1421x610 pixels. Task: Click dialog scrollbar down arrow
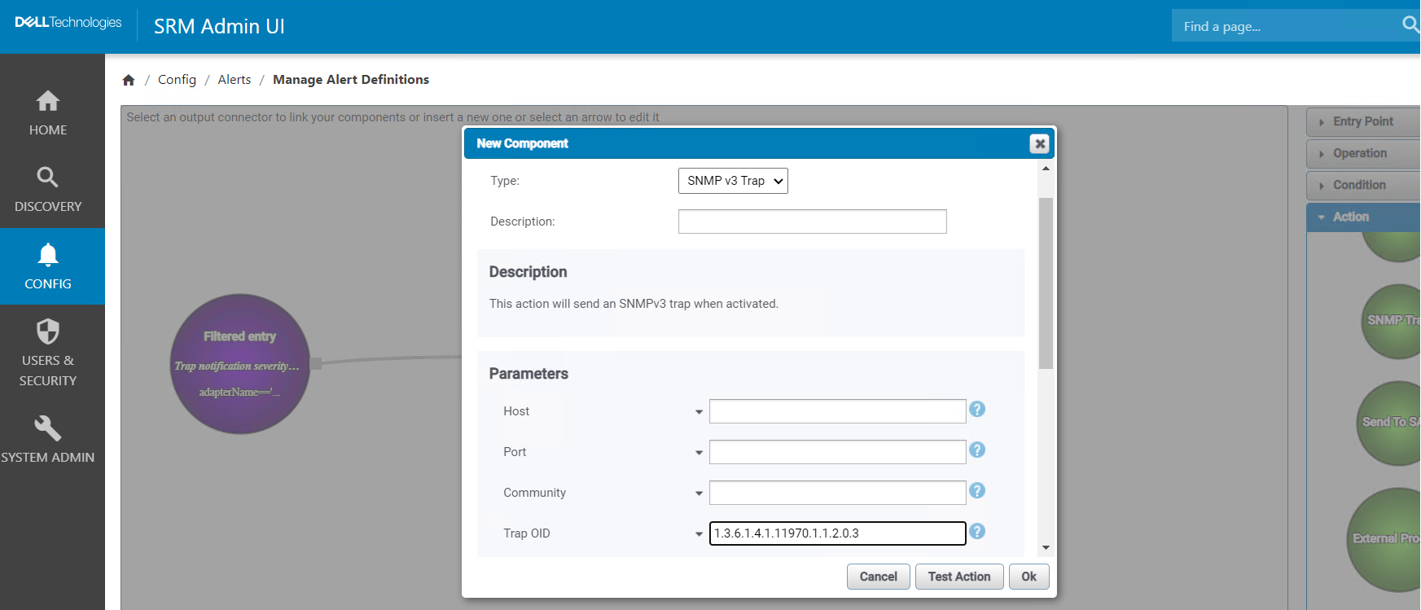[x=1046, y=548]
